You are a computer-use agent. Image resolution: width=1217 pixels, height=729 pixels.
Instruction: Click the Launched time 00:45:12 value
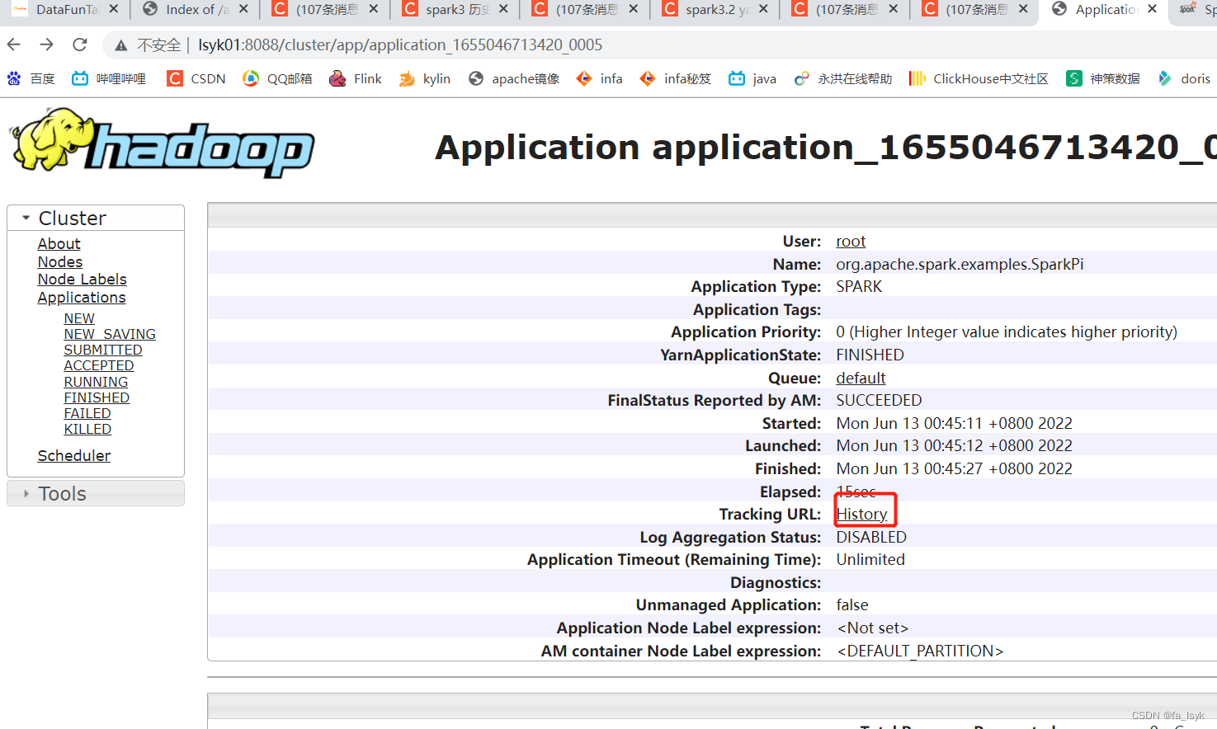[x=954, y=445]
